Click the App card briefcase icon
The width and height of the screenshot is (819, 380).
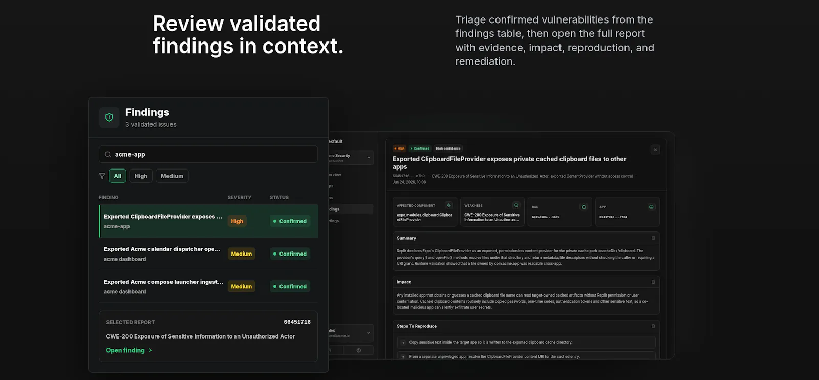coord(651,207)
